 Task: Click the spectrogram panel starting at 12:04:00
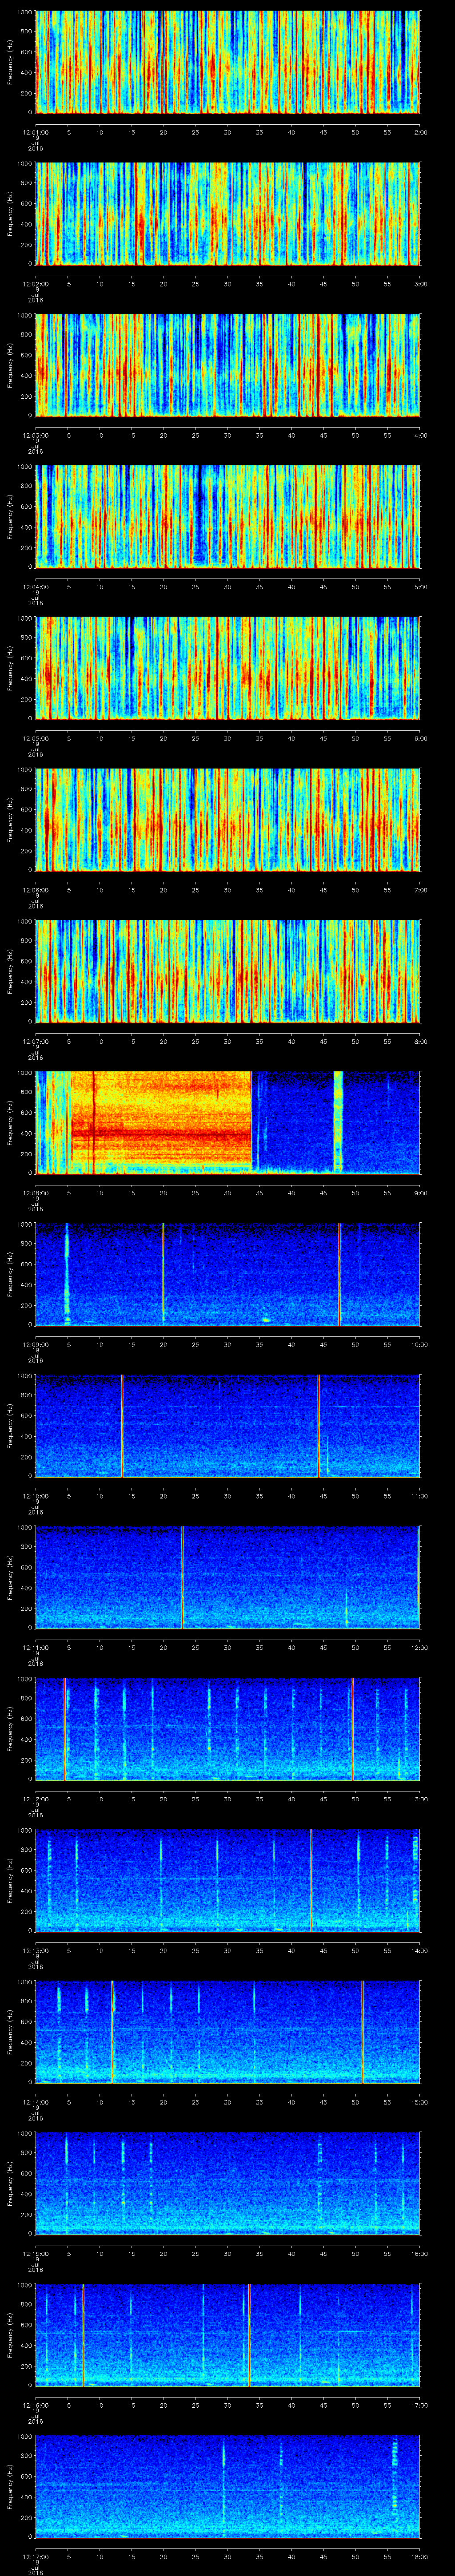(x=228, y=516)
